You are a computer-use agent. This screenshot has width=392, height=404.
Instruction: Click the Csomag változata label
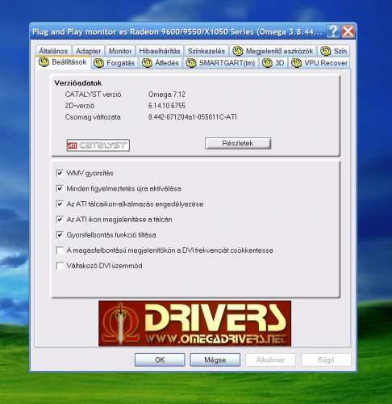tap(93, 117)
